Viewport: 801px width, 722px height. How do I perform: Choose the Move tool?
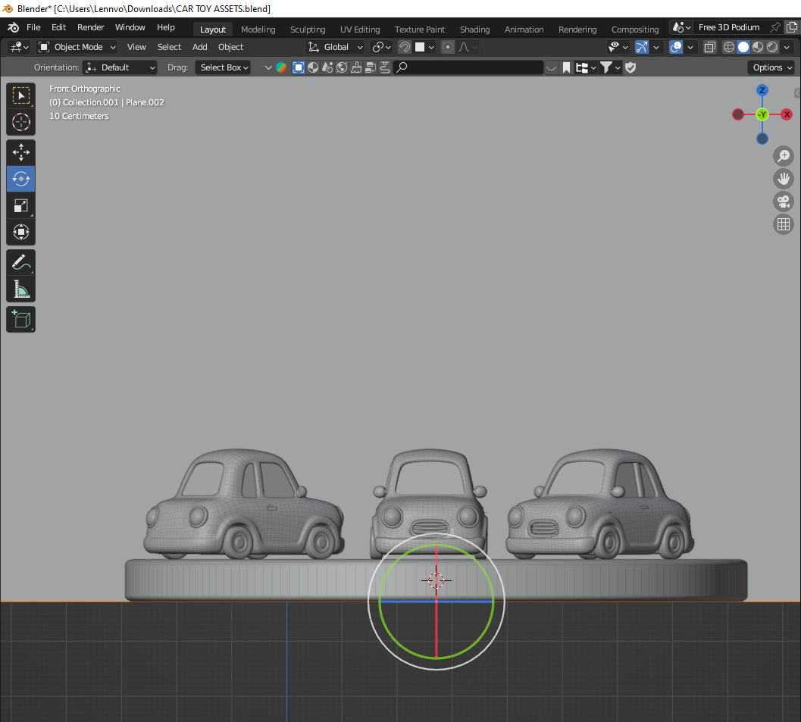click(21, 152)
